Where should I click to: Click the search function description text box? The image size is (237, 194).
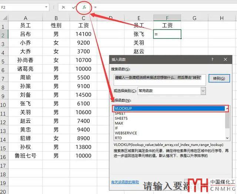159,78
